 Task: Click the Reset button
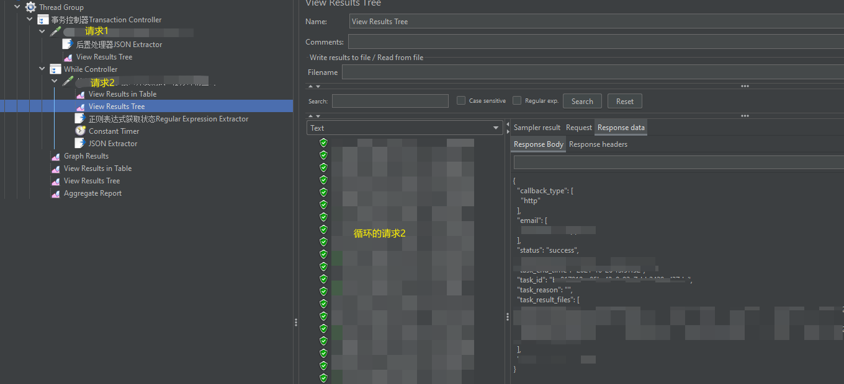tap(625, 101)
